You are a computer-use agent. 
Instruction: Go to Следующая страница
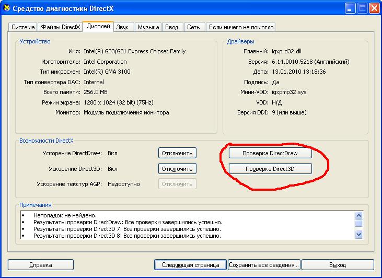click(x=191, y=265)
